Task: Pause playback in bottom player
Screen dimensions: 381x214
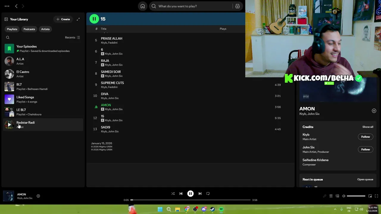Action: point(190,194)
